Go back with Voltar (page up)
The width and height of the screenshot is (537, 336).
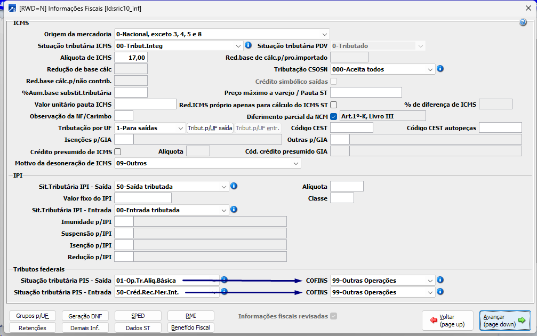(447, 321)
